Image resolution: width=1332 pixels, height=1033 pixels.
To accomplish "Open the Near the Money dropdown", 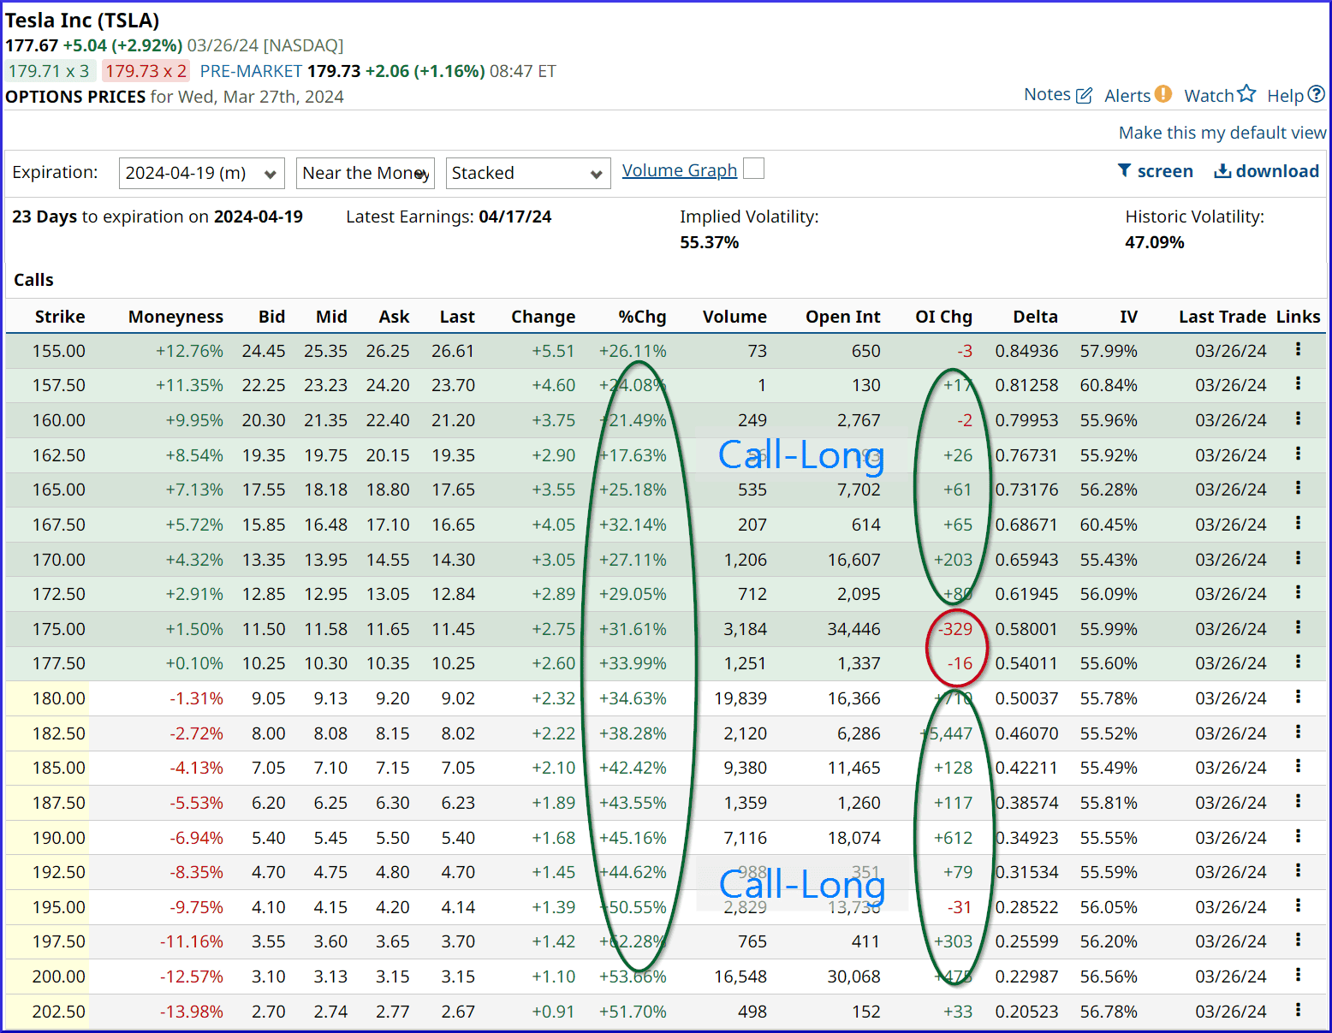I will tap(366, 174).
